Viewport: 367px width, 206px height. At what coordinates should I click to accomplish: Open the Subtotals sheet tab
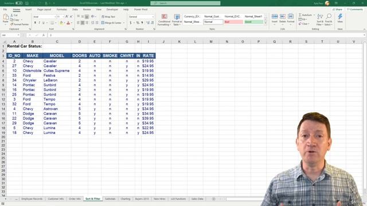point(110,199)
